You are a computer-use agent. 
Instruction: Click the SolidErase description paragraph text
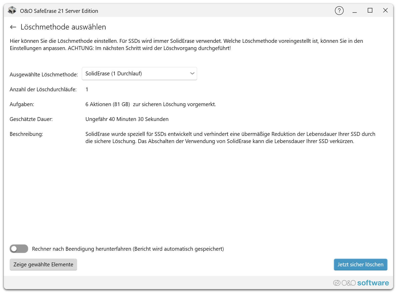(x=230, y=138)
